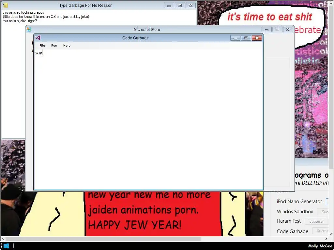Click in the Code Garbage editor after 'say'
334x250 pixels.
tap(43, 53)
